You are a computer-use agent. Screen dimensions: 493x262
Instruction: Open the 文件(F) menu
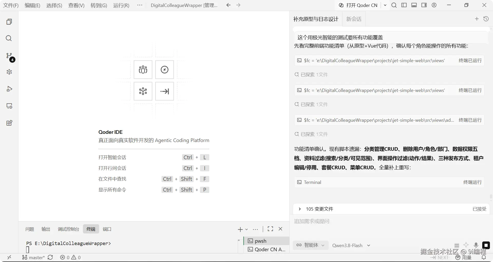pos(11,5)
